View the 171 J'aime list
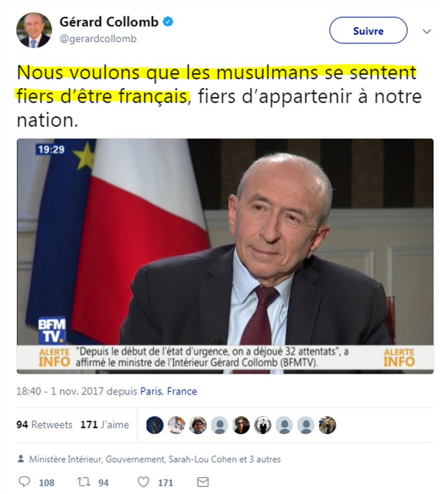The height and width of the screenshot is (494, 440). tap(105, 425)
